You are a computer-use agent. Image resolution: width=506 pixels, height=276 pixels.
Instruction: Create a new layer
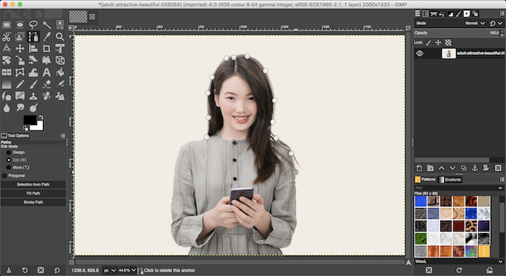[x=419, y=168]
